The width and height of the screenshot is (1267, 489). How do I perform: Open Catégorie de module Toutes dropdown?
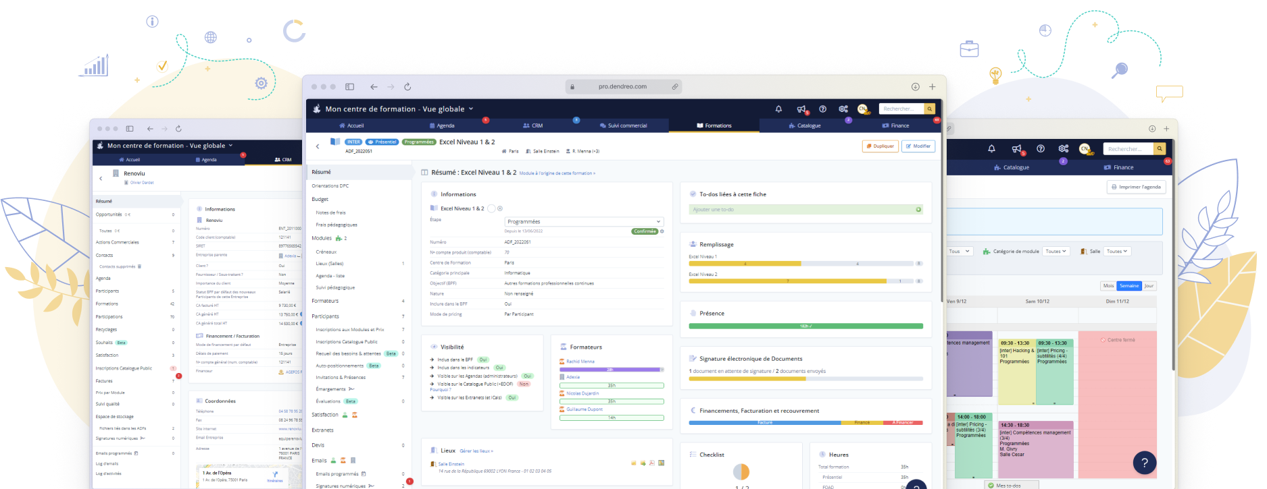click(1056, 251)
